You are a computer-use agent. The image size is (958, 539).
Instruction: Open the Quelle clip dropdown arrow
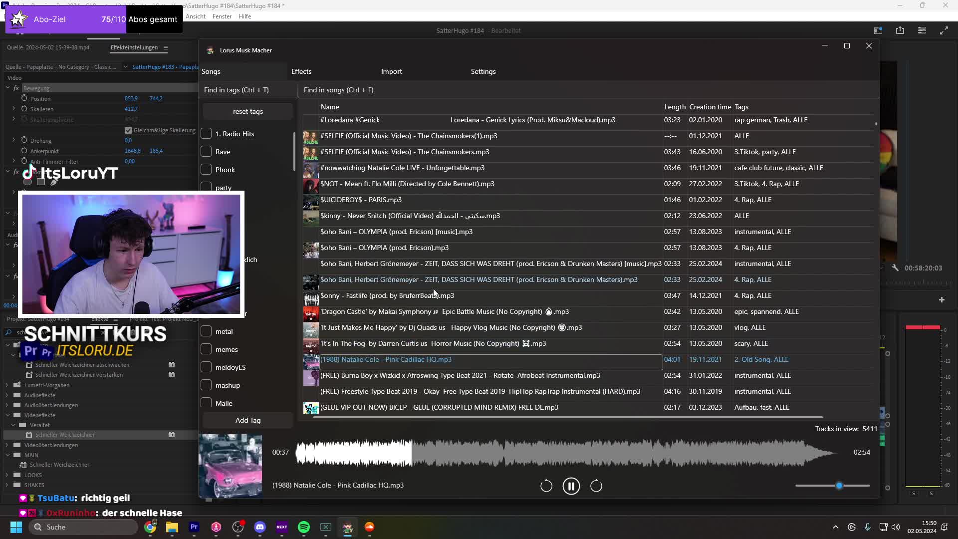coord(125,67)
